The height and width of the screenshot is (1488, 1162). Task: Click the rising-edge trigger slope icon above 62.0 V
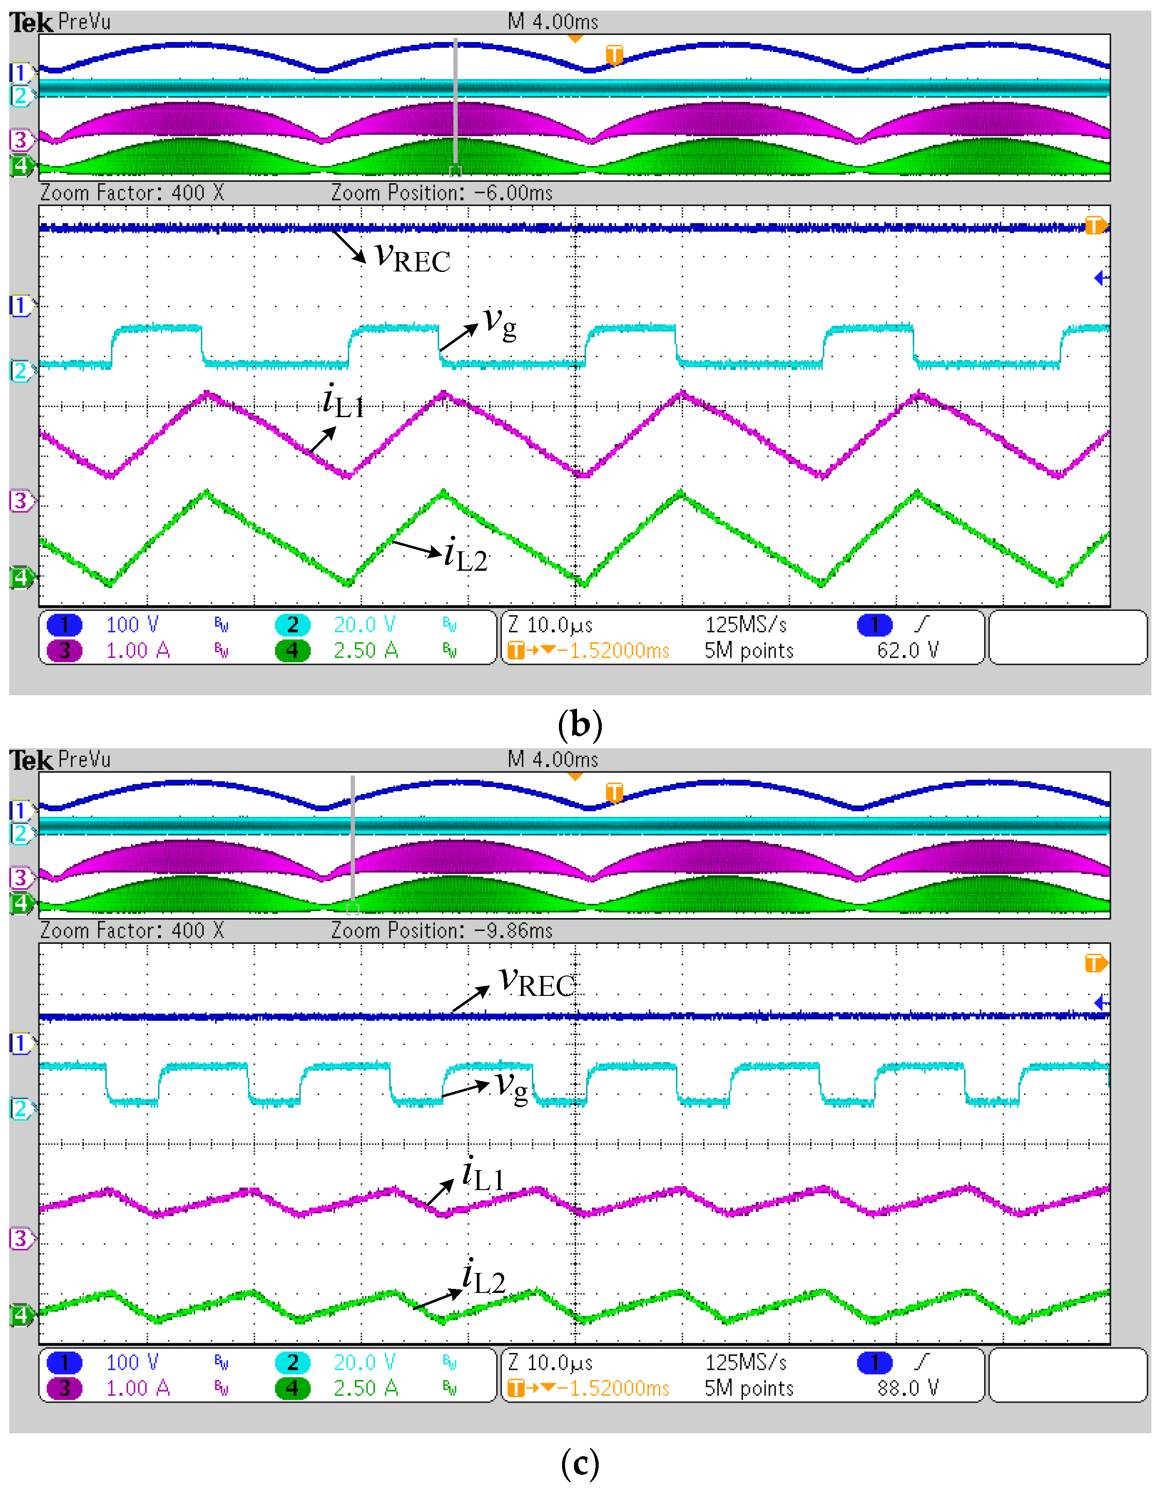pyautogui.click(x=921, y=624)
